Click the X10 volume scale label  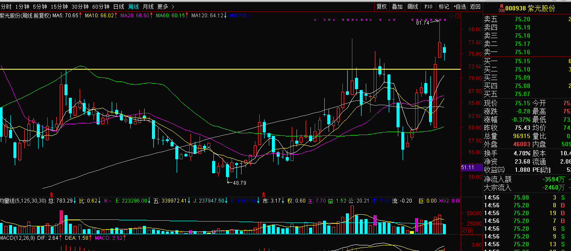466,231
